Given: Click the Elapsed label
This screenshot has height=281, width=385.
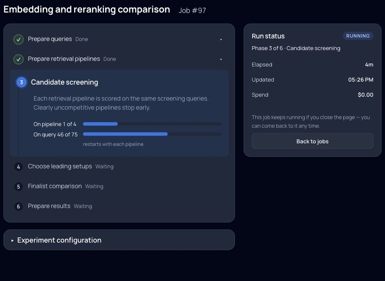Looking at the screenshot, I should click(x=262, y=65).
